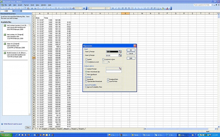The width and height of the screenshot is (220, 137).
Task: Click the AutoSum sigma icon in toolbar
Action: (59, 8)
